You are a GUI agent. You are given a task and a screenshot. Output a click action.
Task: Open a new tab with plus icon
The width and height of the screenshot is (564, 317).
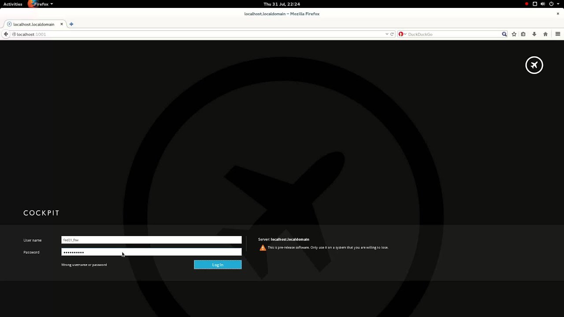point(71,24)
